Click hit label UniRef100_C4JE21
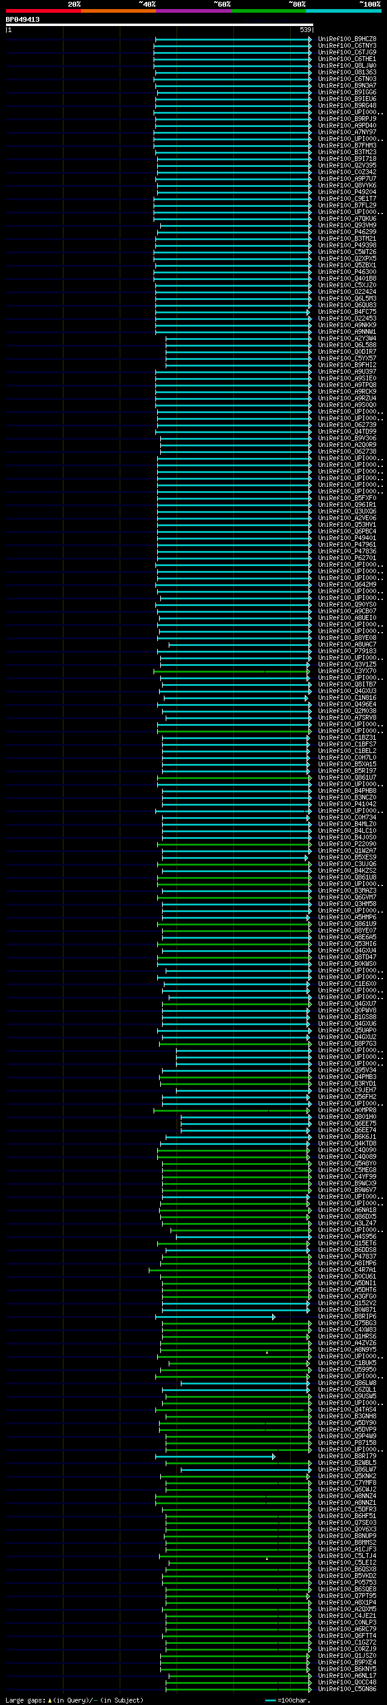387x1705 pixels. pos(346,1615)
